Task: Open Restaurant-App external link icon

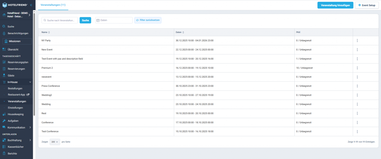Action: (28, 95)
